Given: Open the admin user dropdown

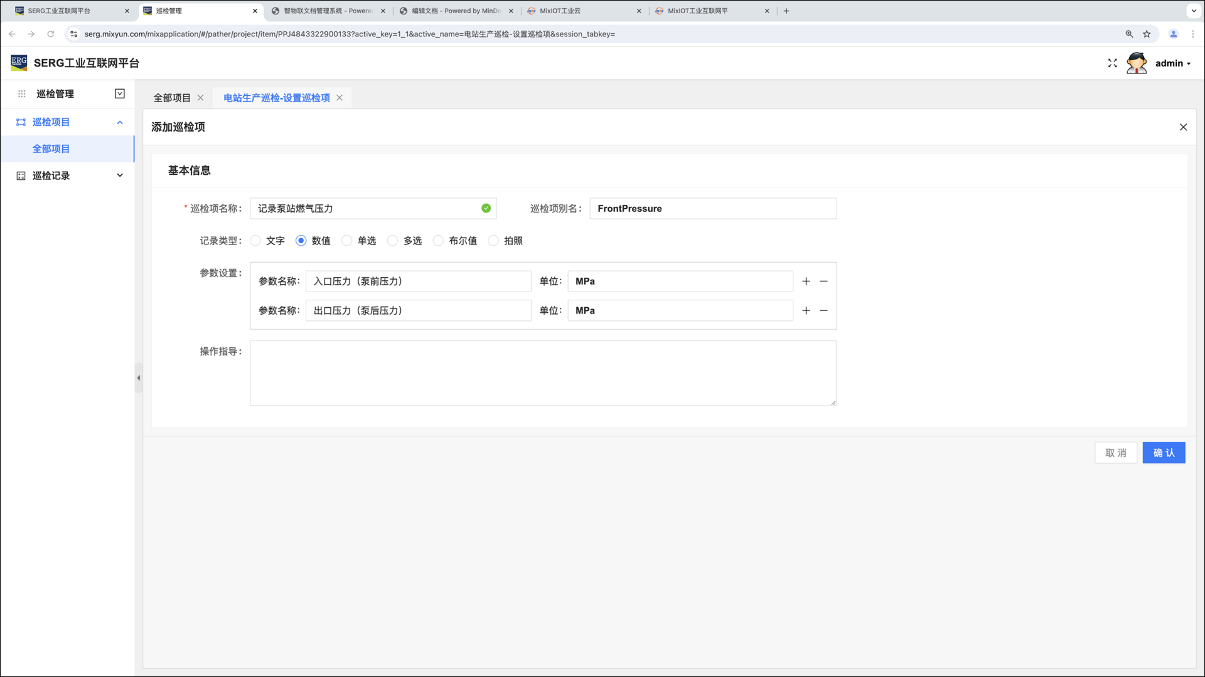Looking at the screenshot, I should [1172, 63].
